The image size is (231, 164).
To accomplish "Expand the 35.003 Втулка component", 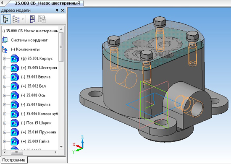I will tap(5, 77).
